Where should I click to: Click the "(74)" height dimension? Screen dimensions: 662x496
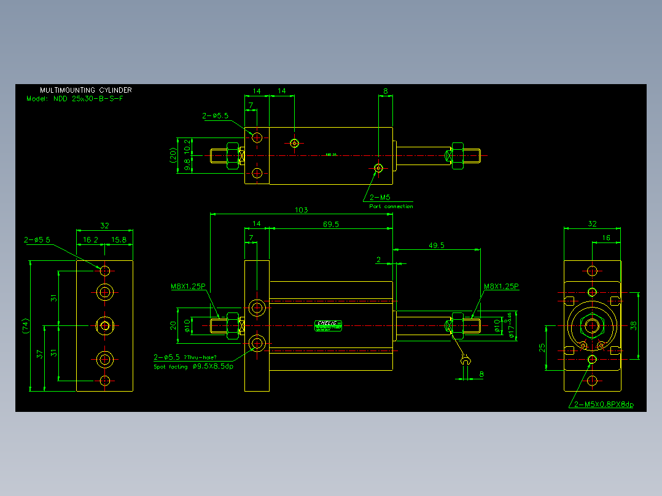(26, 326)
